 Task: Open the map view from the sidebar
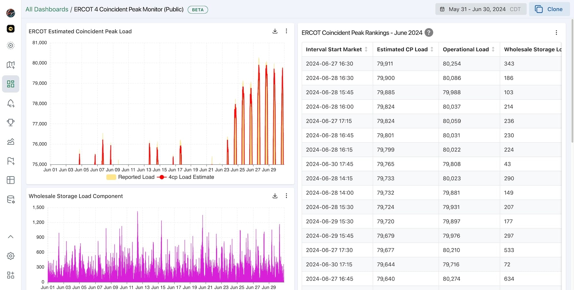pos(11,65)
